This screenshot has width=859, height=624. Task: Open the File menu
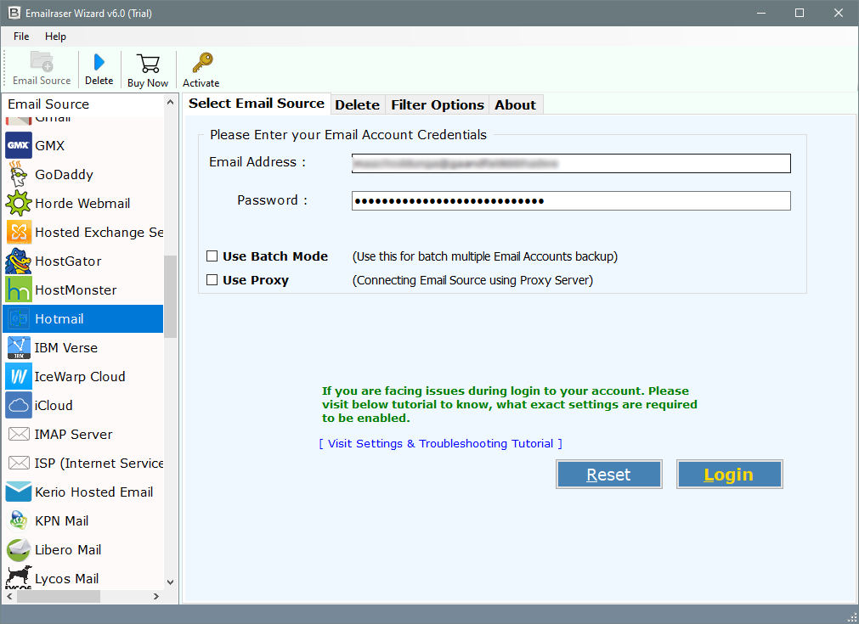(x=21, y=37)
